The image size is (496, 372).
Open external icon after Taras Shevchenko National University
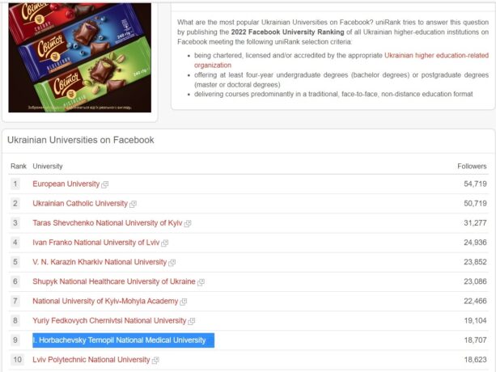tap(188, 223)
